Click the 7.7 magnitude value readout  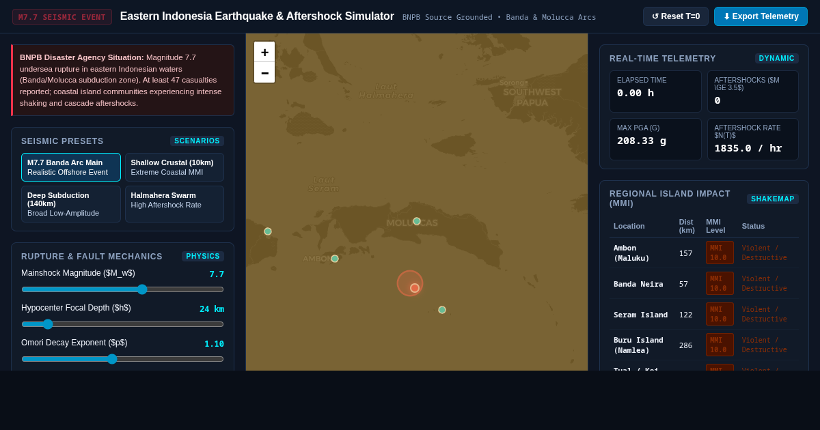[x=217, y=274]
